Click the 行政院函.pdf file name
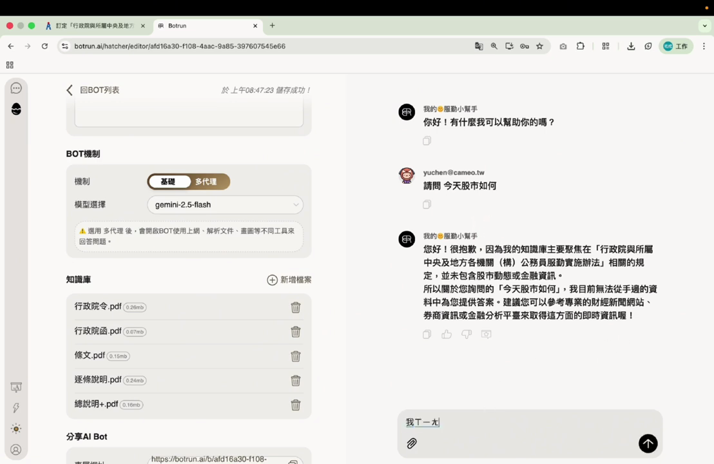714x464 pixels. tap(98, 331)
